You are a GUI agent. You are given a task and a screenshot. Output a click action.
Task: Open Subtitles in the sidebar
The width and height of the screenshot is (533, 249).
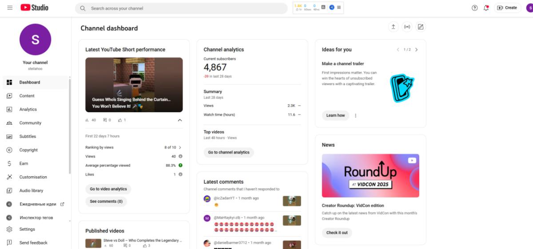(36, 136)
